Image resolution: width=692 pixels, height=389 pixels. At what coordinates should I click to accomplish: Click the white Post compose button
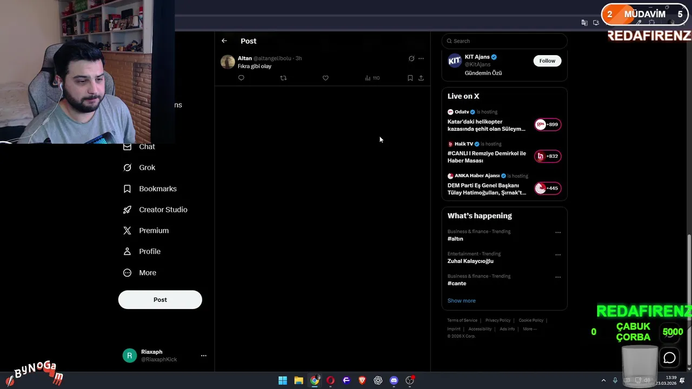pos(160,300)
